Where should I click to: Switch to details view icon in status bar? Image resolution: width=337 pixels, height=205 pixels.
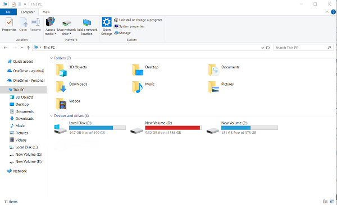tap(325, 201)
